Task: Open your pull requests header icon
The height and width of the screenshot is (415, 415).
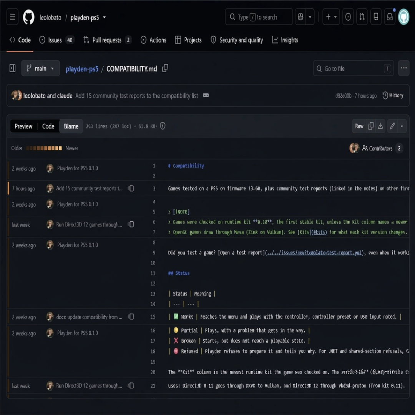Action: 362,17
